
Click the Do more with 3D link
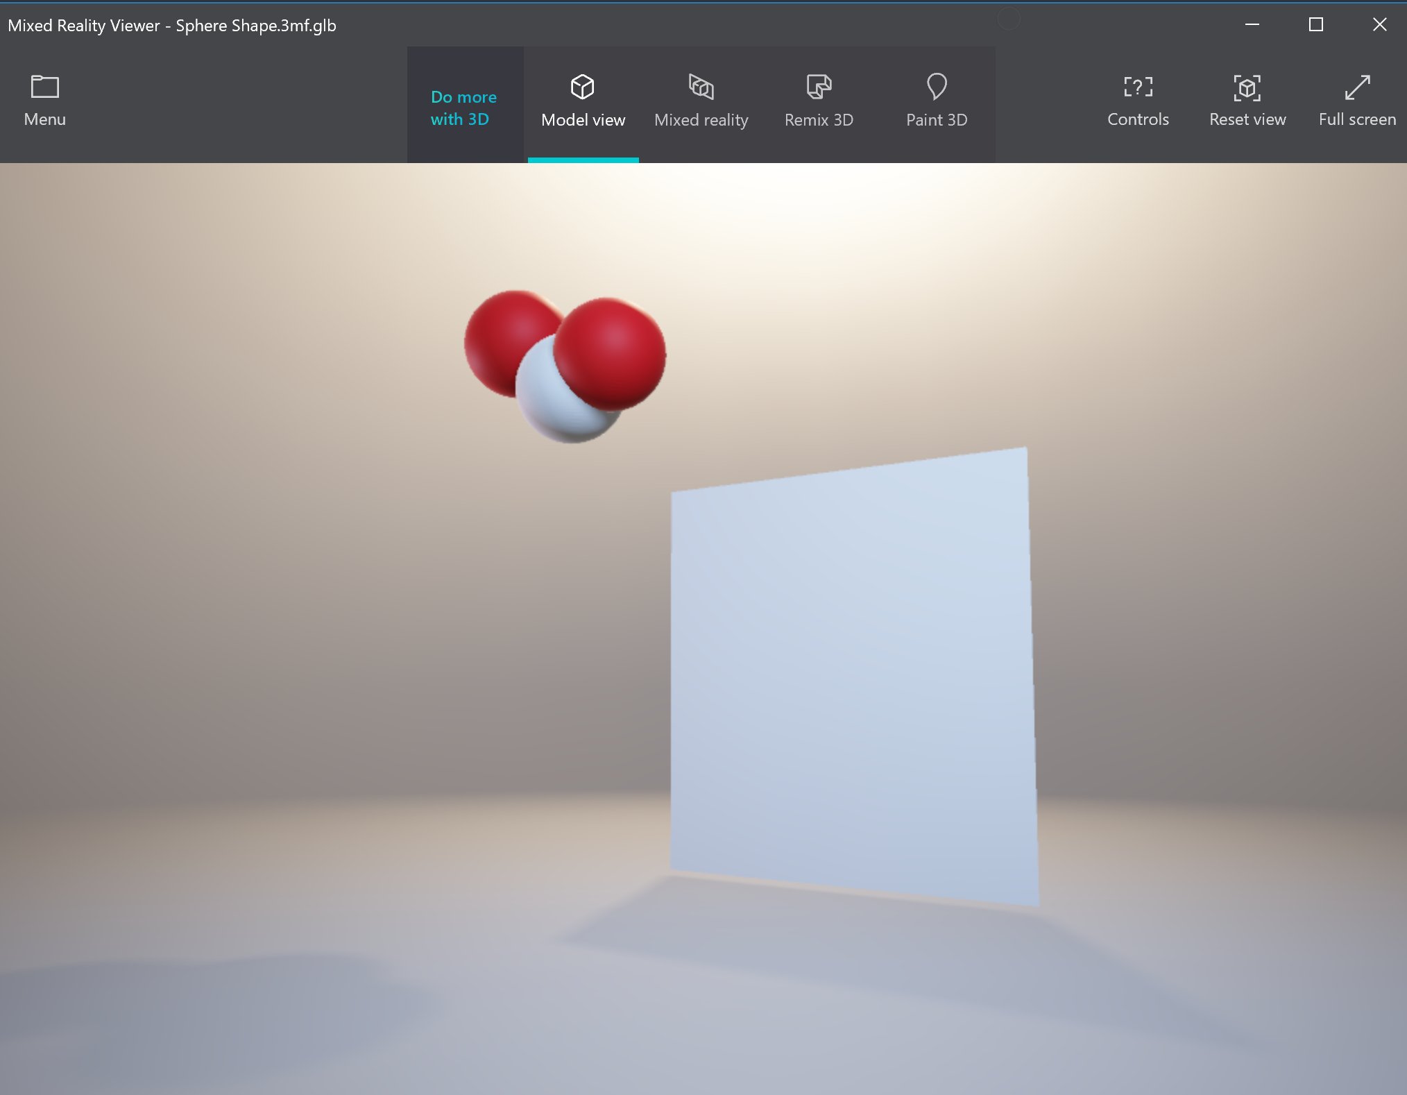(x=463, y=108)
